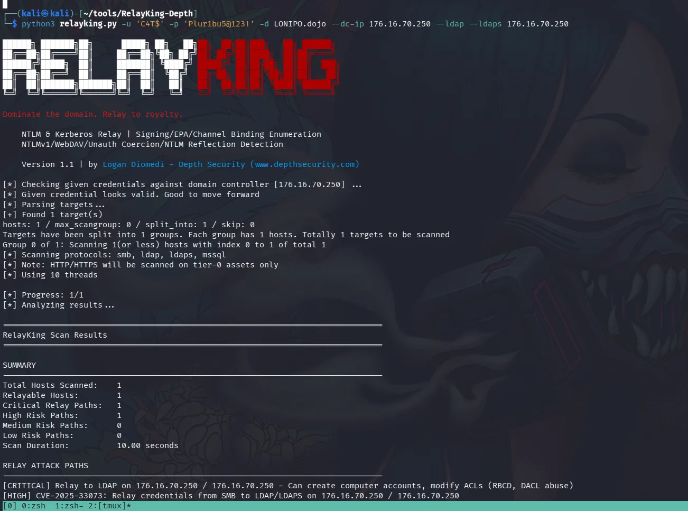Click the password argument 'Plur1bu5@123!'

click(219, 24)
